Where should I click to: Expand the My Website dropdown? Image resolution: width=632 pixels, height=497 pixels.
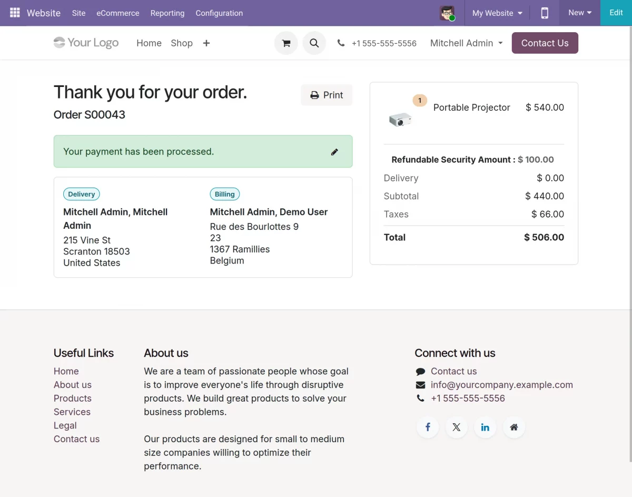coord(497,13)
